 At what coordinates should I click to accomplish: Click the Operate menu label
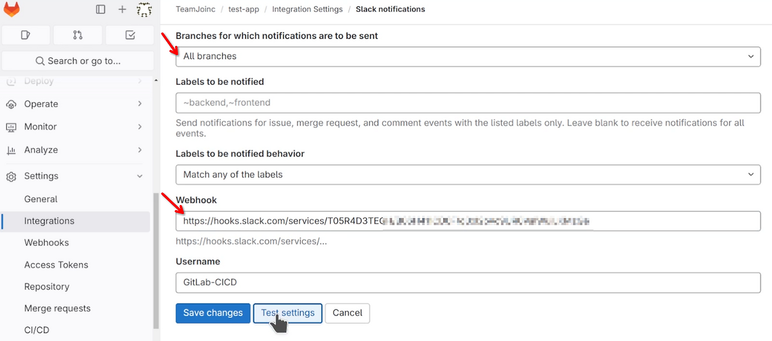(41, 104)
